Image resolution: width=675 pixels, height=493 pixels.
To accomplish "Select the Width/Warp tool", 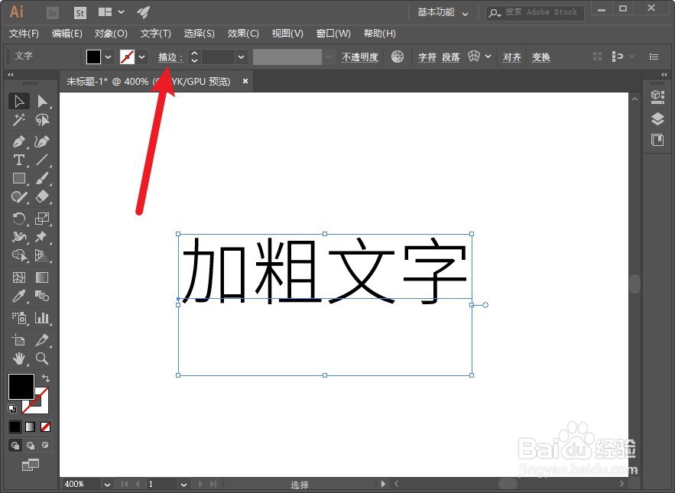I will (19, 237).
